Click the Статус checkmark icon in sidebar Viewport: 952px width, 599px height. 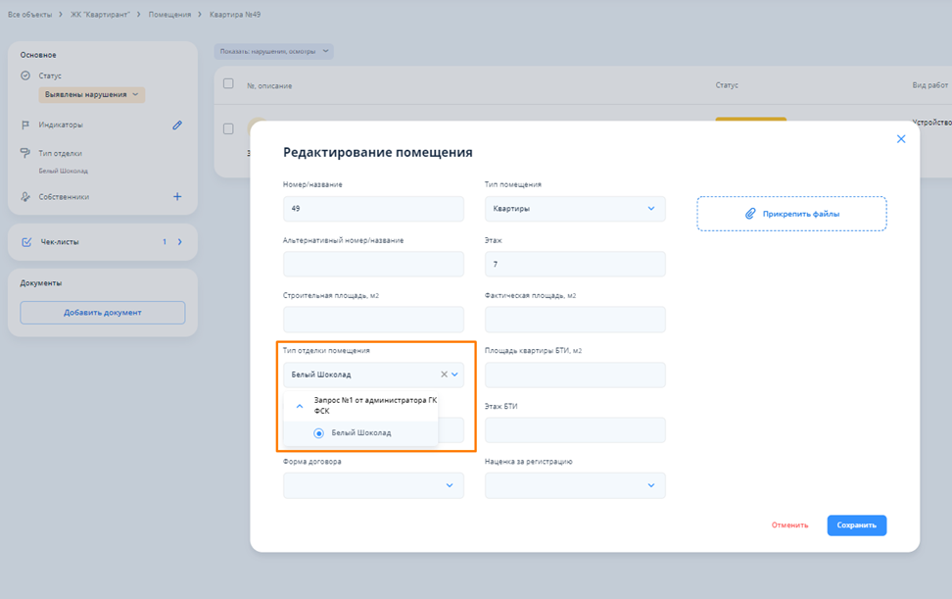[x=25, y=75]
